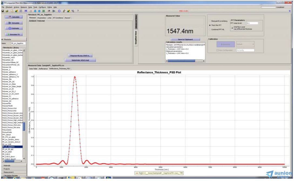Select Polymer146 in filmstacks library
This screenshot has height=181, width=295.
(x=12, y=67)
